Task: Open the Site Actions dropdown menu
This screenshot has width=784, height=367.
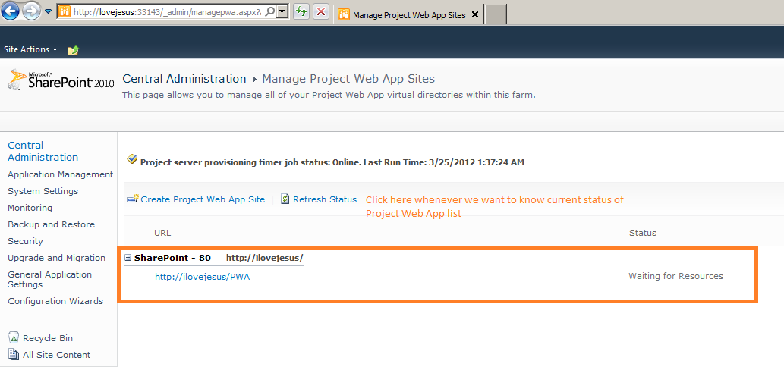Action: click(x=30, y=49)
